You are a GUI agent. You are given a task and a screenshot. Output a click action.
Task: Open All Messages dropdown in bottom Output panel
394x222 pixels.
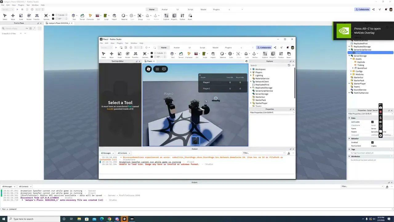pyautogui.click(x=8, y=187)
